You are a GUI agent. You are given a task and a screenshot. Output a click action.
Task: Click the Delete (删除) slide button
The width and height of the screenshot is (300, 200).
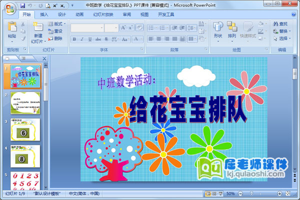pyautogui.click(x=55, y=38)
